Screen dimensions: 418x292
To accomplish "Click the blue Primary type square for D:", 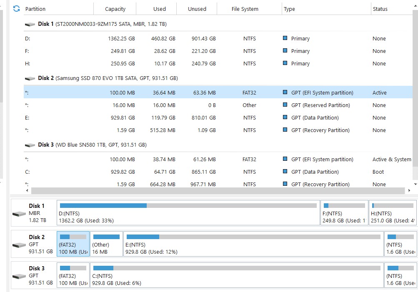I will point(285,38).
